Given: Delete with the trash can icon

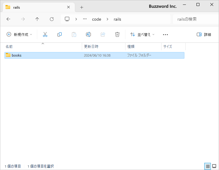Looking at the screenshot, I should pyautogui.click(x=117, y=34).
